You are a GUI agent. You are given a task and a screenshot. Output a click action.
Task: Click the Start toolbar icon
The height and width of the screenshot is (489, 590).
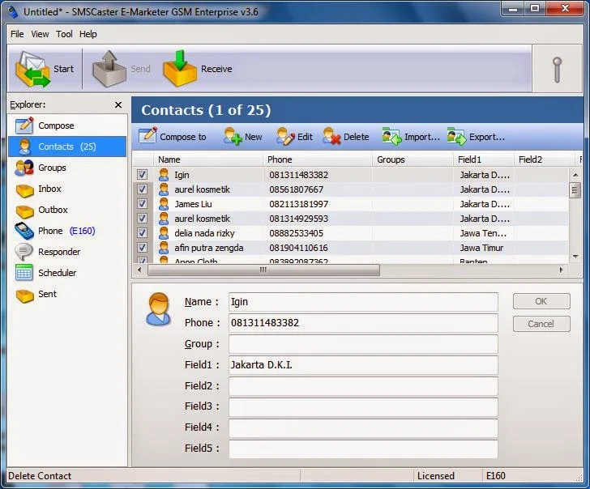point(32,69)
